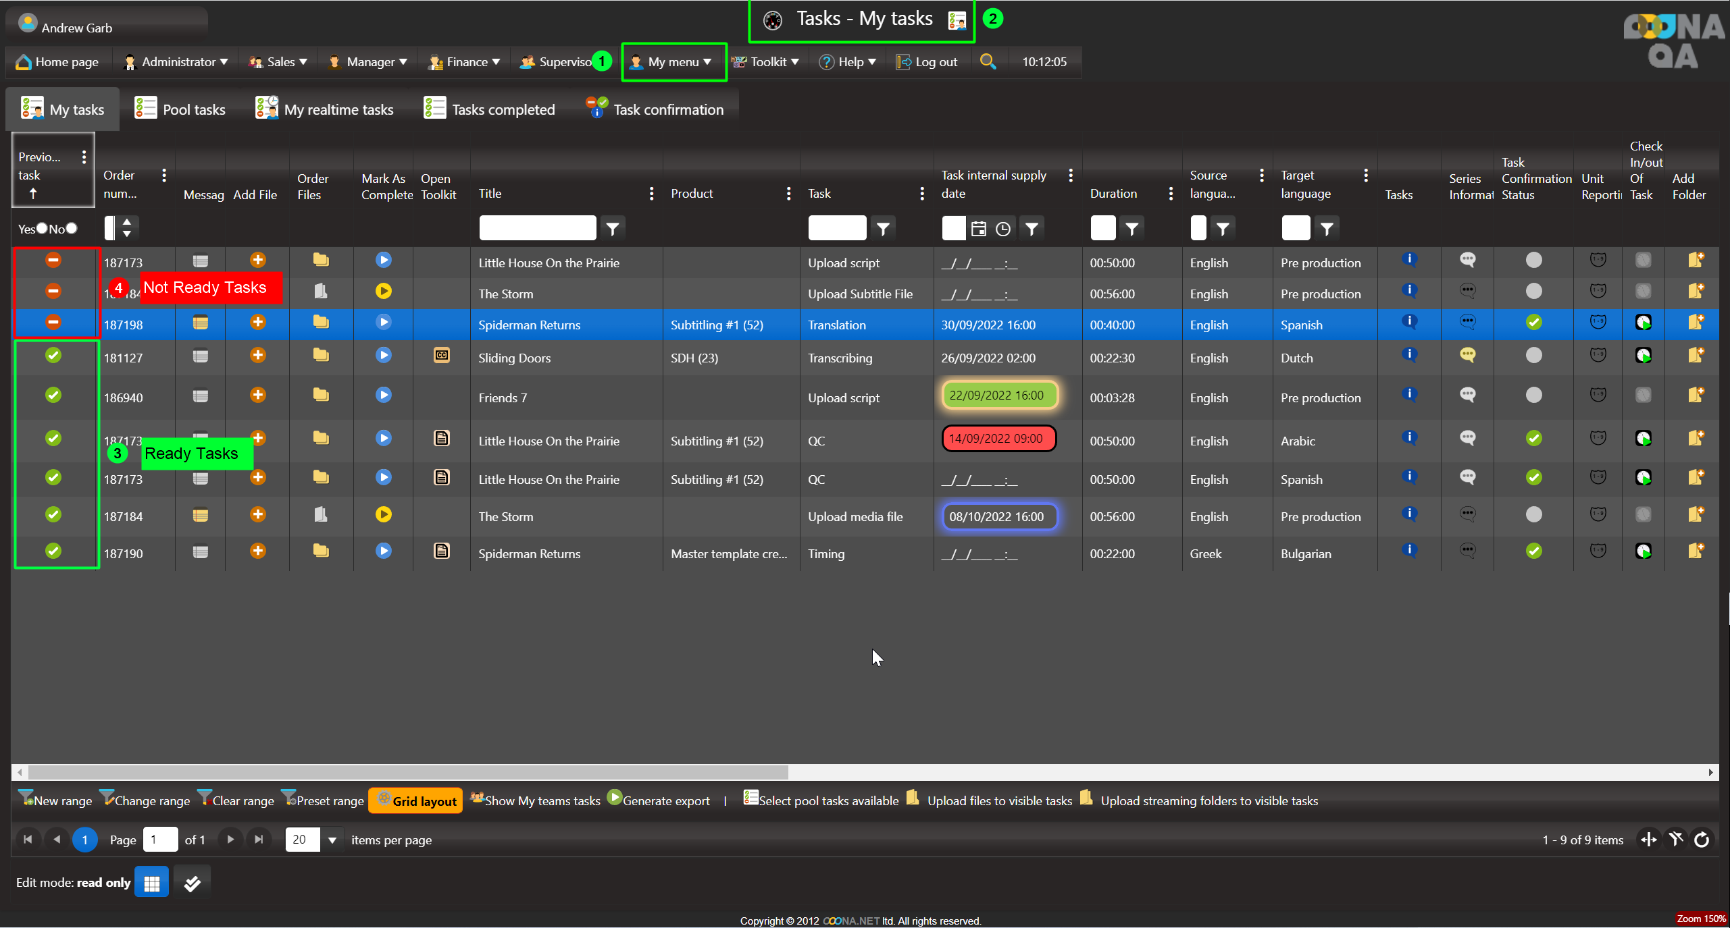Open Title column options menu
This screenshot has height=928, width=1730.
click(x=651, y=194)
